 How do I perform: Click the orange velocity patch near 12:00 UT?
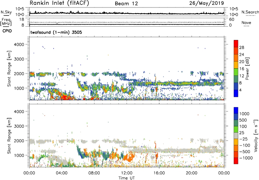[x=129, y=157]
